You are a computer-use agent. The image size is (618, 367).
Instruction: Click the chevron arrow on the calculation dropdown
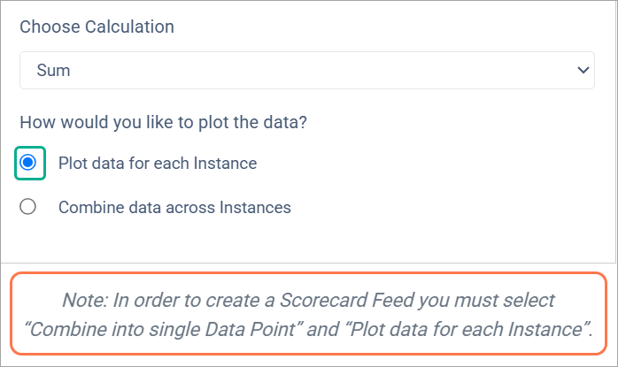[583, 71]
